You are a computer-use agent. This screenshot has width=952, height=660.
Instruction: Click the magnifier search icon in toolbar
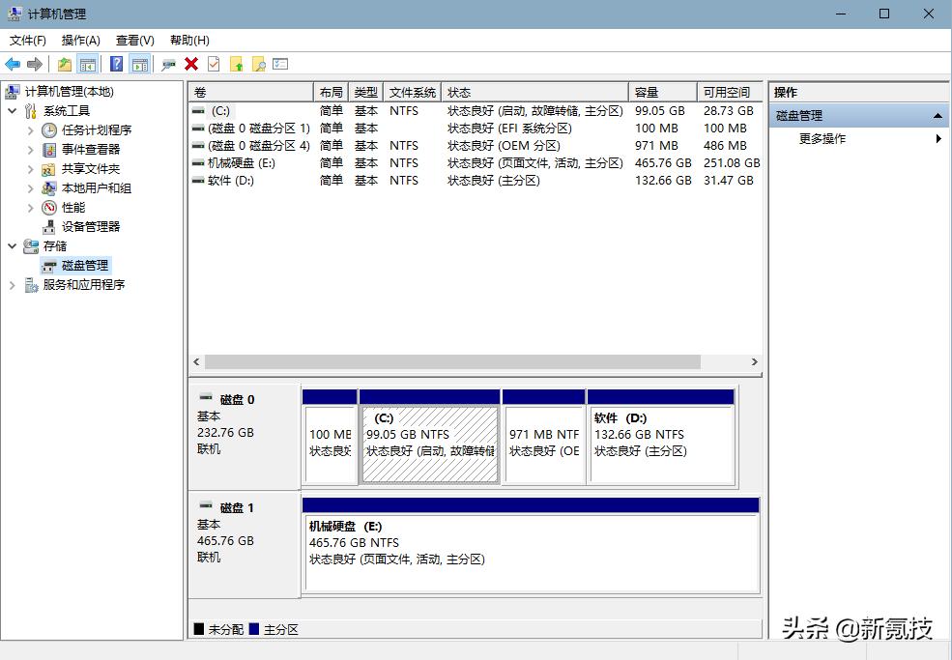258,64
